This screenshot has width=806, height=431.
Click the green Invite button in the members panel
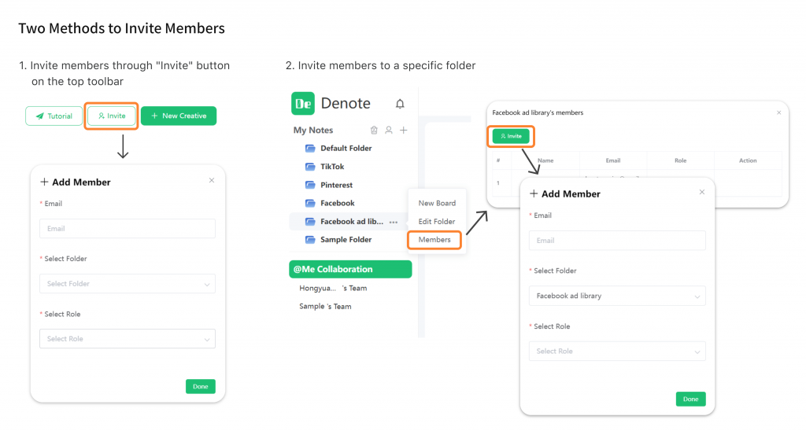coord(511,136)
